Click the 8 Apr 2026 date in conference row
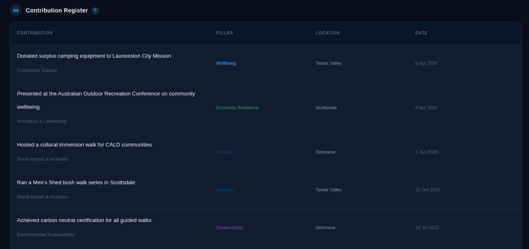 426,107
